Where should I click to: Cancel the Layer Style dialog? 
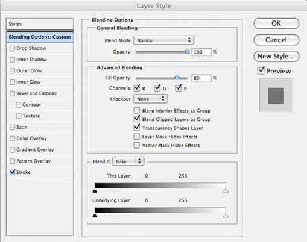point(276,40)
